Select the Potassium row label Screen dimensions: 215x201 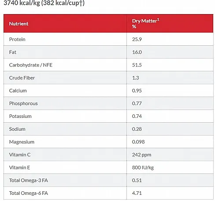tap(20, 116)
